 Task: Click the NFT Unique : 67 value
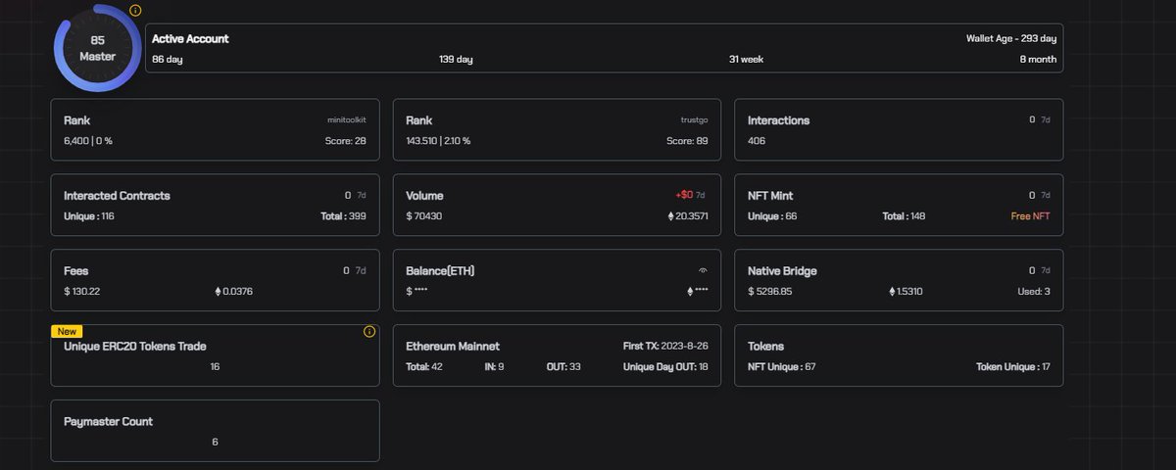click(782, 367)
